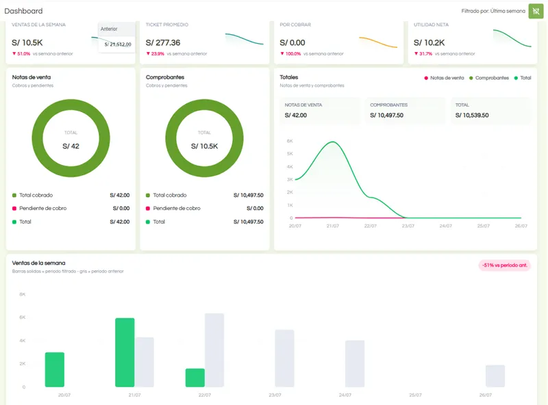The height and width of the screenshot is (405, 548).
Task: Toggle Comprobantes series in Totales legend
Action: [489, 78]
